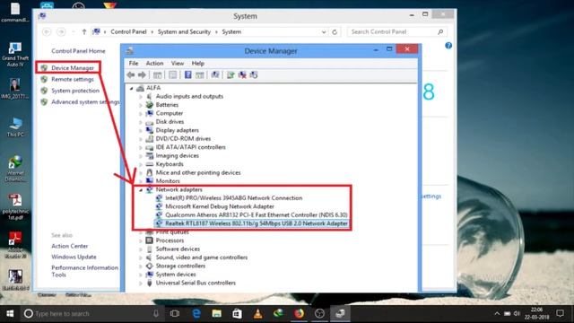Image resolution: width=574 pixels, height=323 pixels.
Task: Click Control Panel breadcrumb in address bar
Action: [x=128, y=32]
